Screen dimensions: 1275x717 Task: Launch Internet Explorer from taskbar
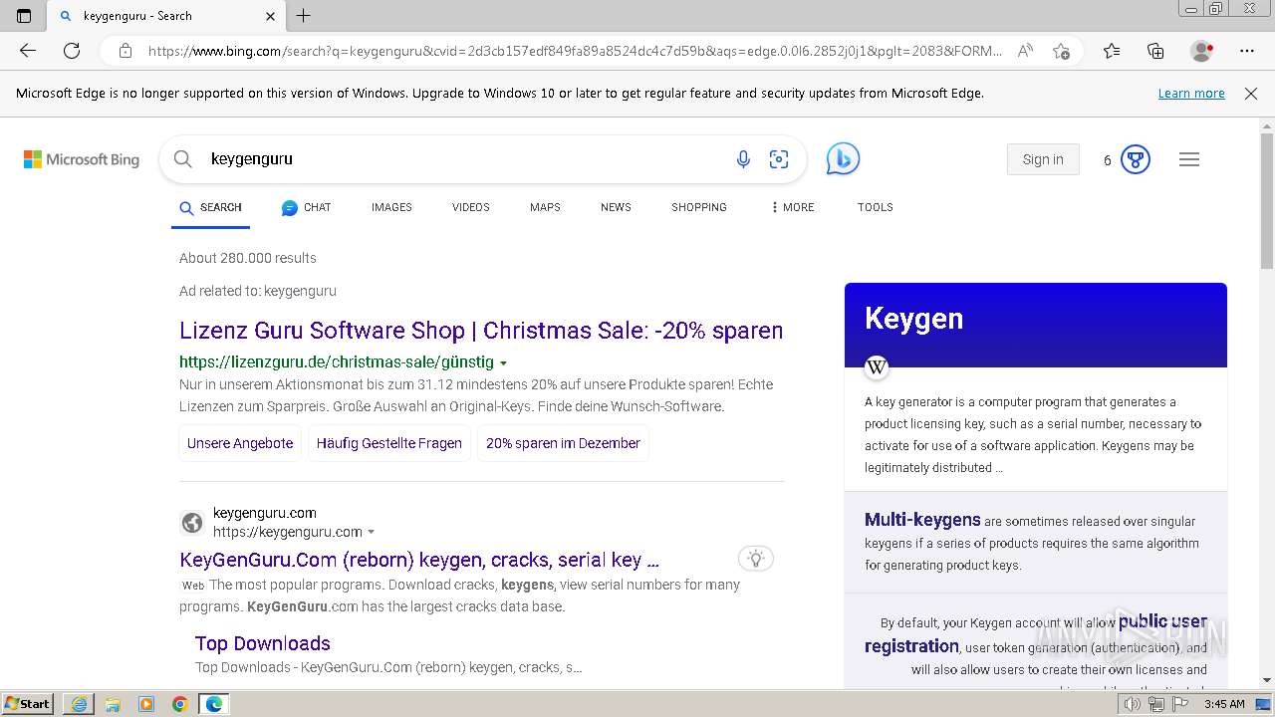tap(79, 704)
